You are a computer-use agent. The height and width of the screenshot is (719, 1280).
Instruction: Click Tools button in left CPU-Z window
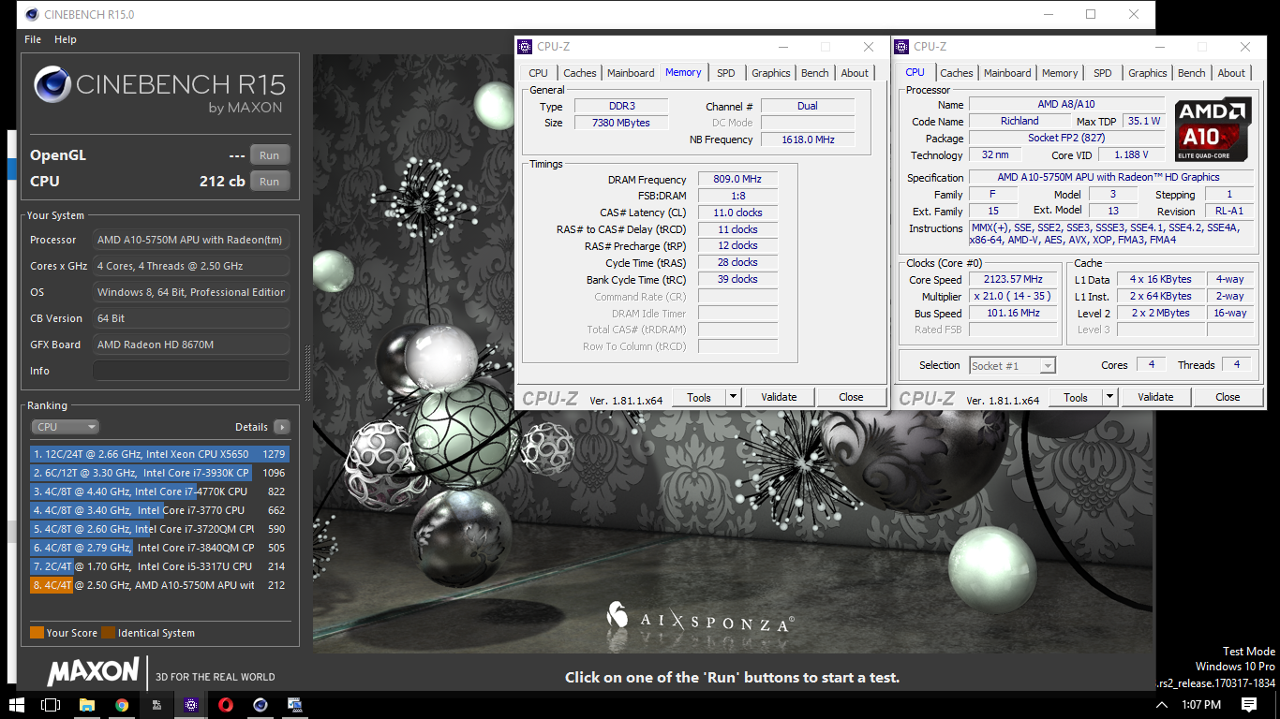(699, 397)
